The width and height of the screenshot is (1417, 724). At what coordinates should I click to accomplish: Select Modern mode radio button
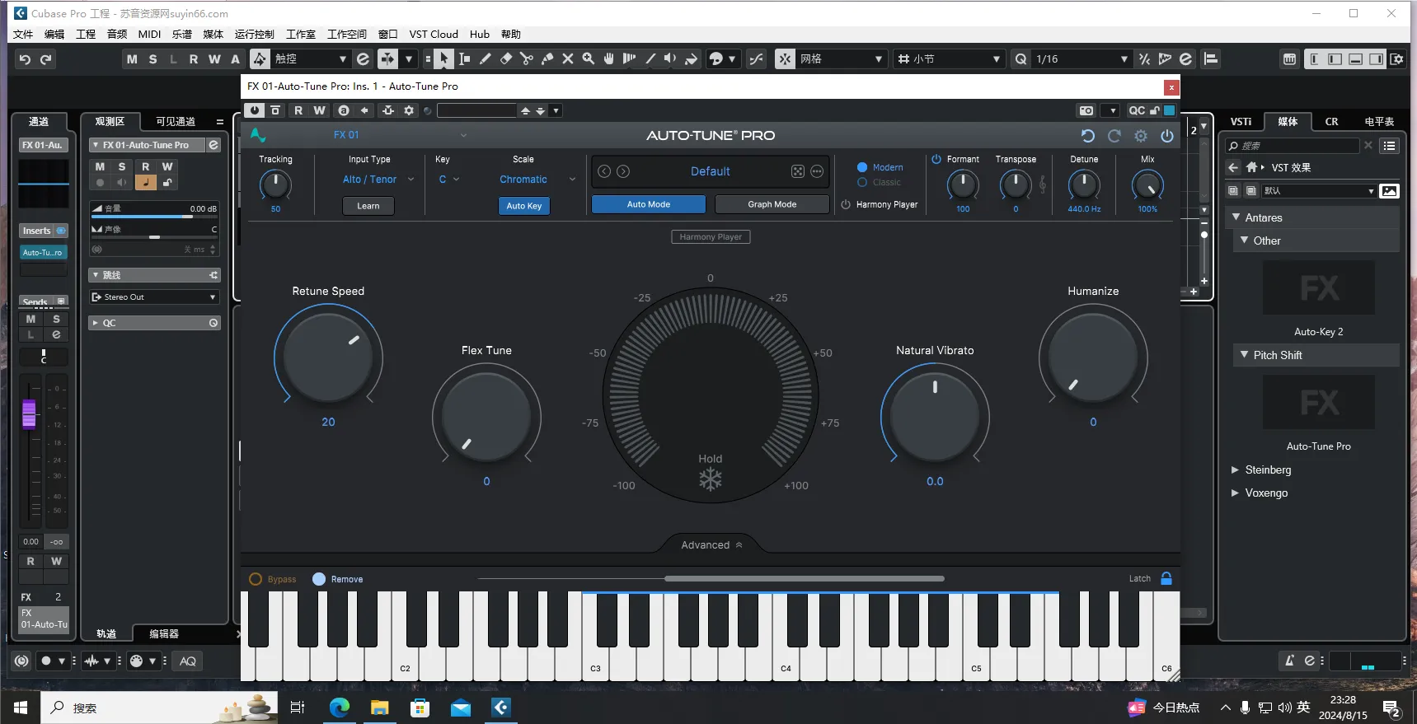862,167
